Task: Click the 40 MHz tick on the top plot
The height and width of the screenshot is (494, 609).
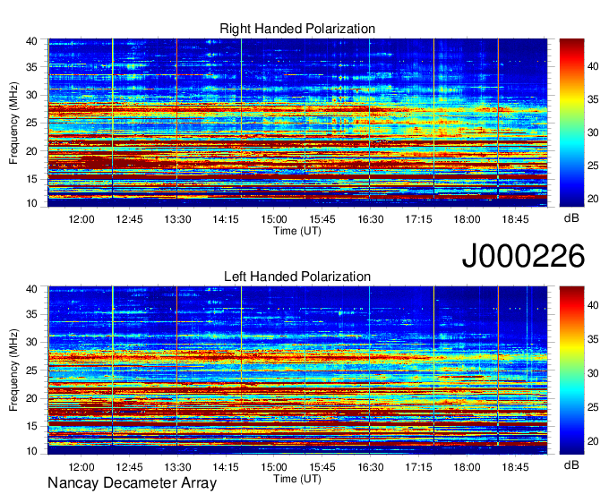Action: point(31,41)
